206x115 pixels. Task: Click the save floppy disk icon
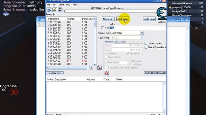tap(60, 10)
